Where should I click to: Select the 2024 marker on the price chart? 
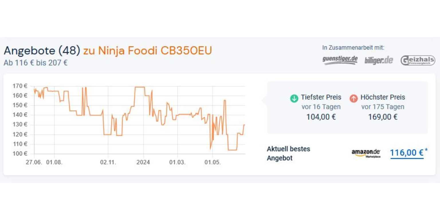tap(143, 162)
